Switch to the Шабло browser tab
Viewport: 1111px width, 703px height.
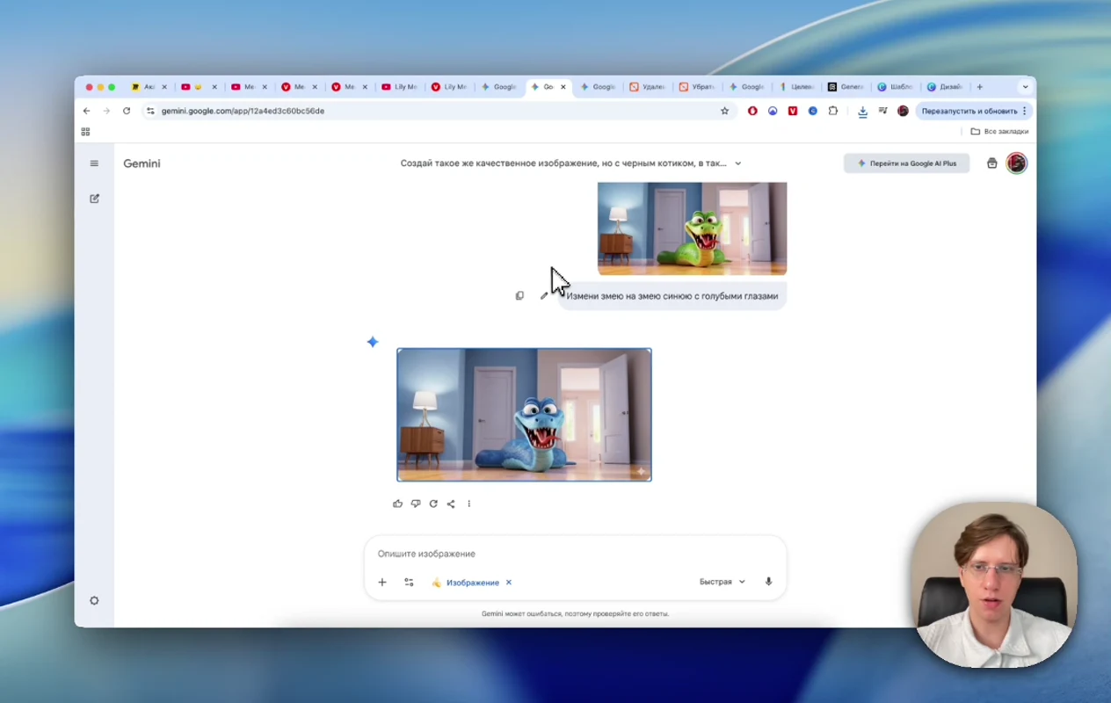tap(896, 87)
